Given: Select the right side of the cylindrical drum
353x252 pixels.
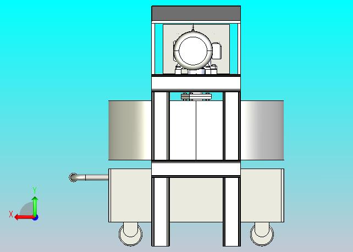Looking at the screenshot, I should [262, 130].
